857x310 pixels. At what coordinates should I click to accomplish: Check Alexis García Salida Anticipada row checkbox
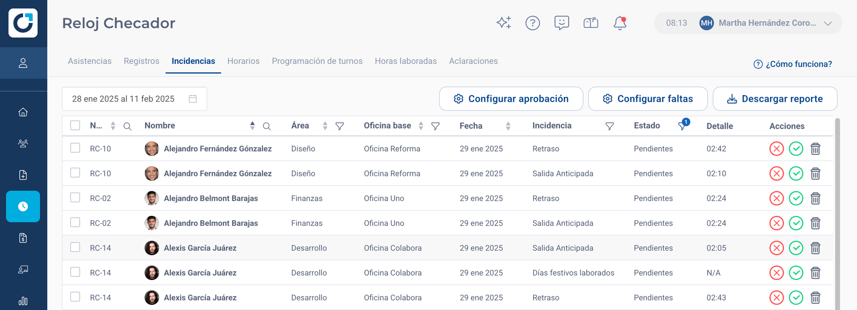coord(75,247)
